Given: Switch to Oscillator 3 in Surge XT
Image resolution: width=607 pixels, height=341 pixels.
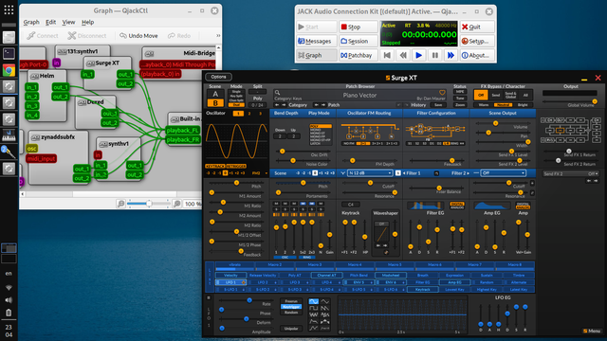Looking at the screenshot, I should pos(260,114).
